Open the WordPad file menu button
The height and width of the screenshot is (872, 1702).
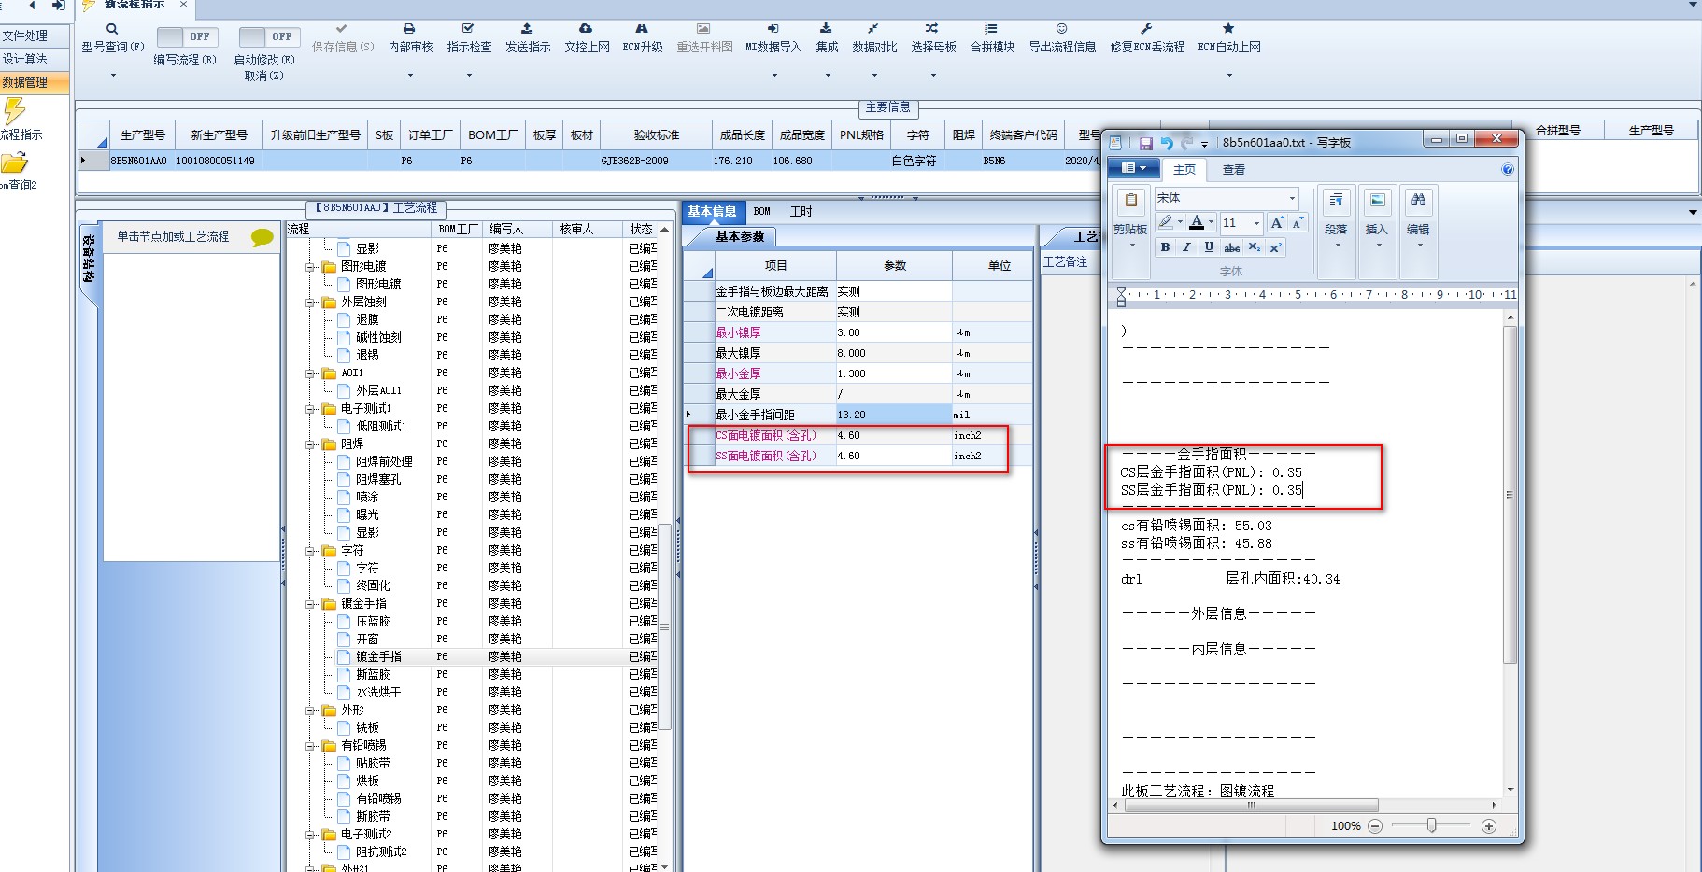point(1133,169)
